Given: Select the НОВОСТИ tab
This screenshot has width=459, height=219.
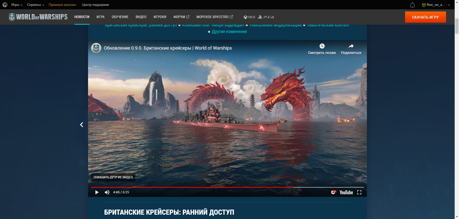Looking at the screenshot, I should coord(82,17).
